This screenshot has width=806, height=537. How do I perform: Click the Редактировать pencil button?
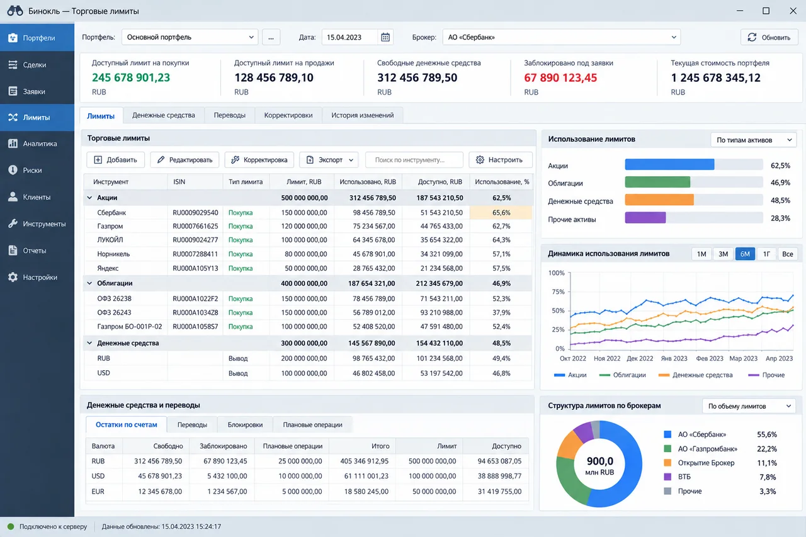tap(185, 160)
